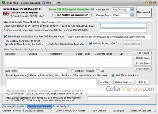Image resolution: width=158 pixels, height=114 pixels.
Task: Click the Mail envelope icon
Action: tap(54, 3)
